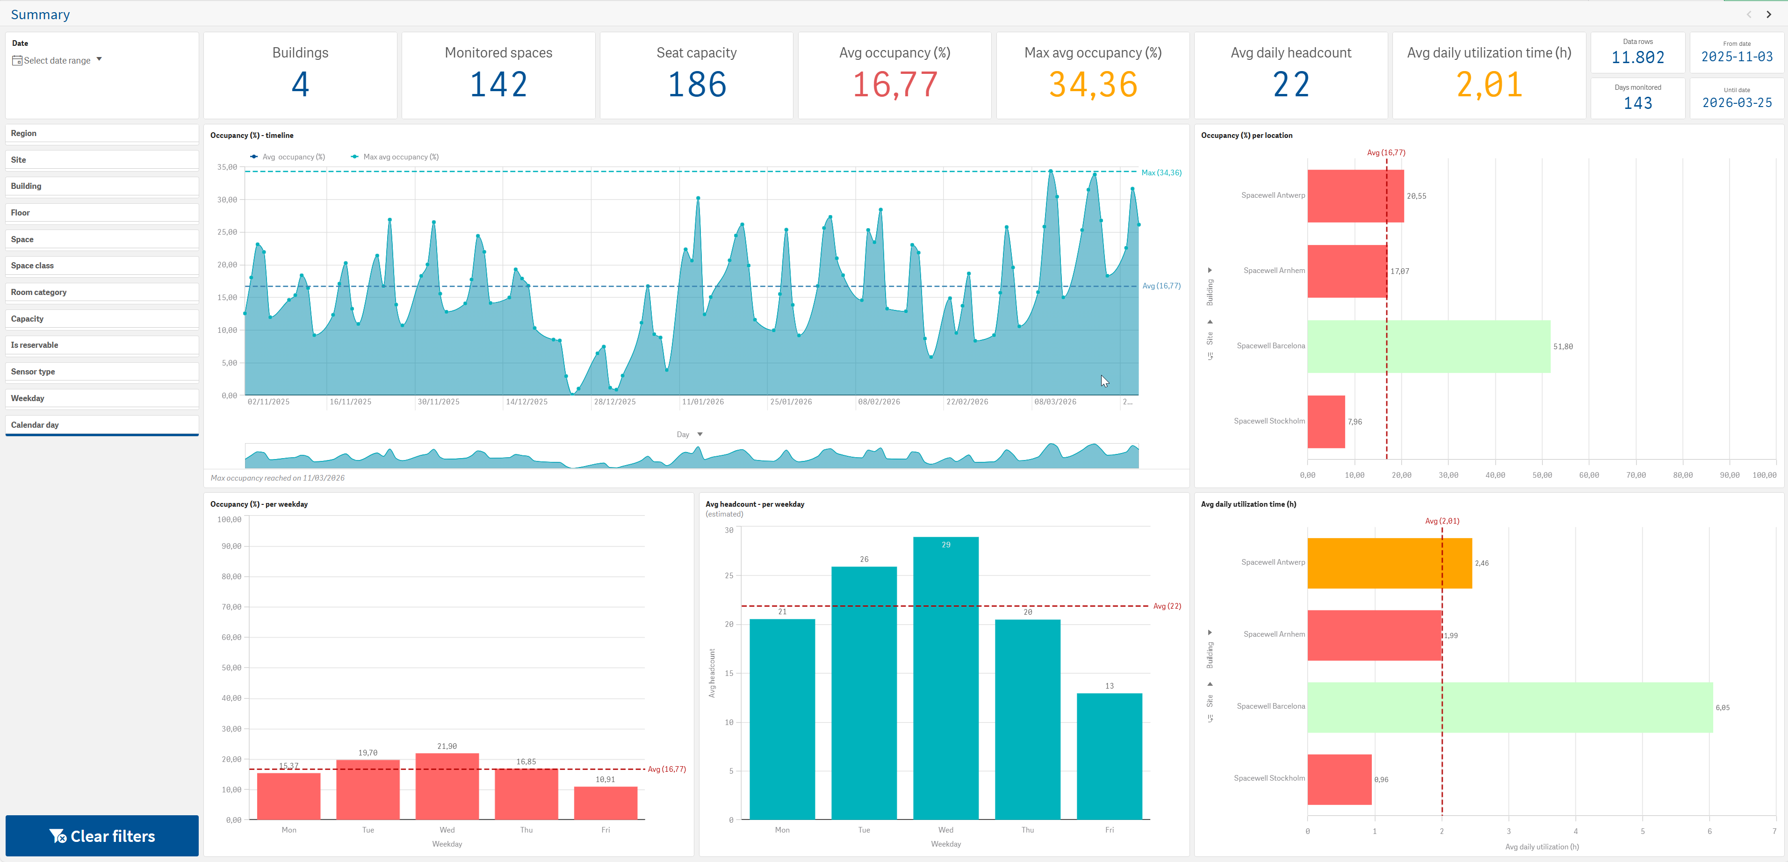Open the Space class filter
Viewport: 1788px width, 862px height.
tap(102, 266)
